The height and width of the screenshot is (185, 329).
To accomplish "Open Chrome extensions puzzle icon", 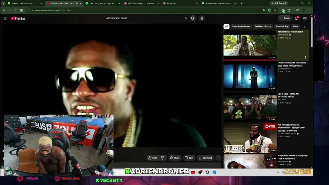I will (289, 10).
